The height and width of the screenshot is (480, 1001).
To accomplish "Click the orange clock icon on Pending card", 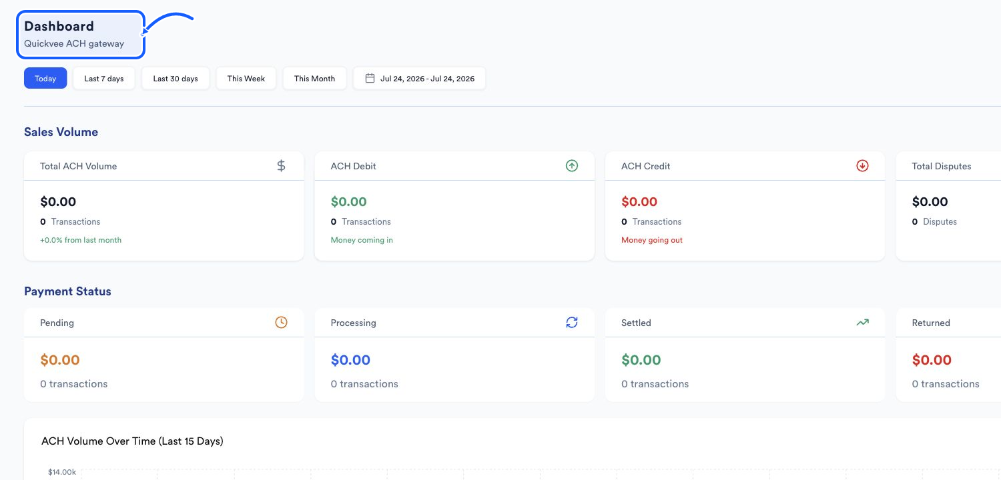I will [x=282, y=323].
